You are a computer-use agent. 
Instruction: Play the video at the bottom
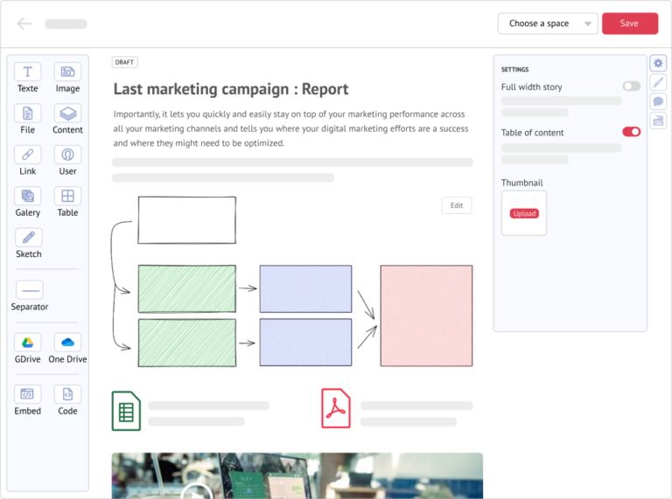tap(196, 490)
